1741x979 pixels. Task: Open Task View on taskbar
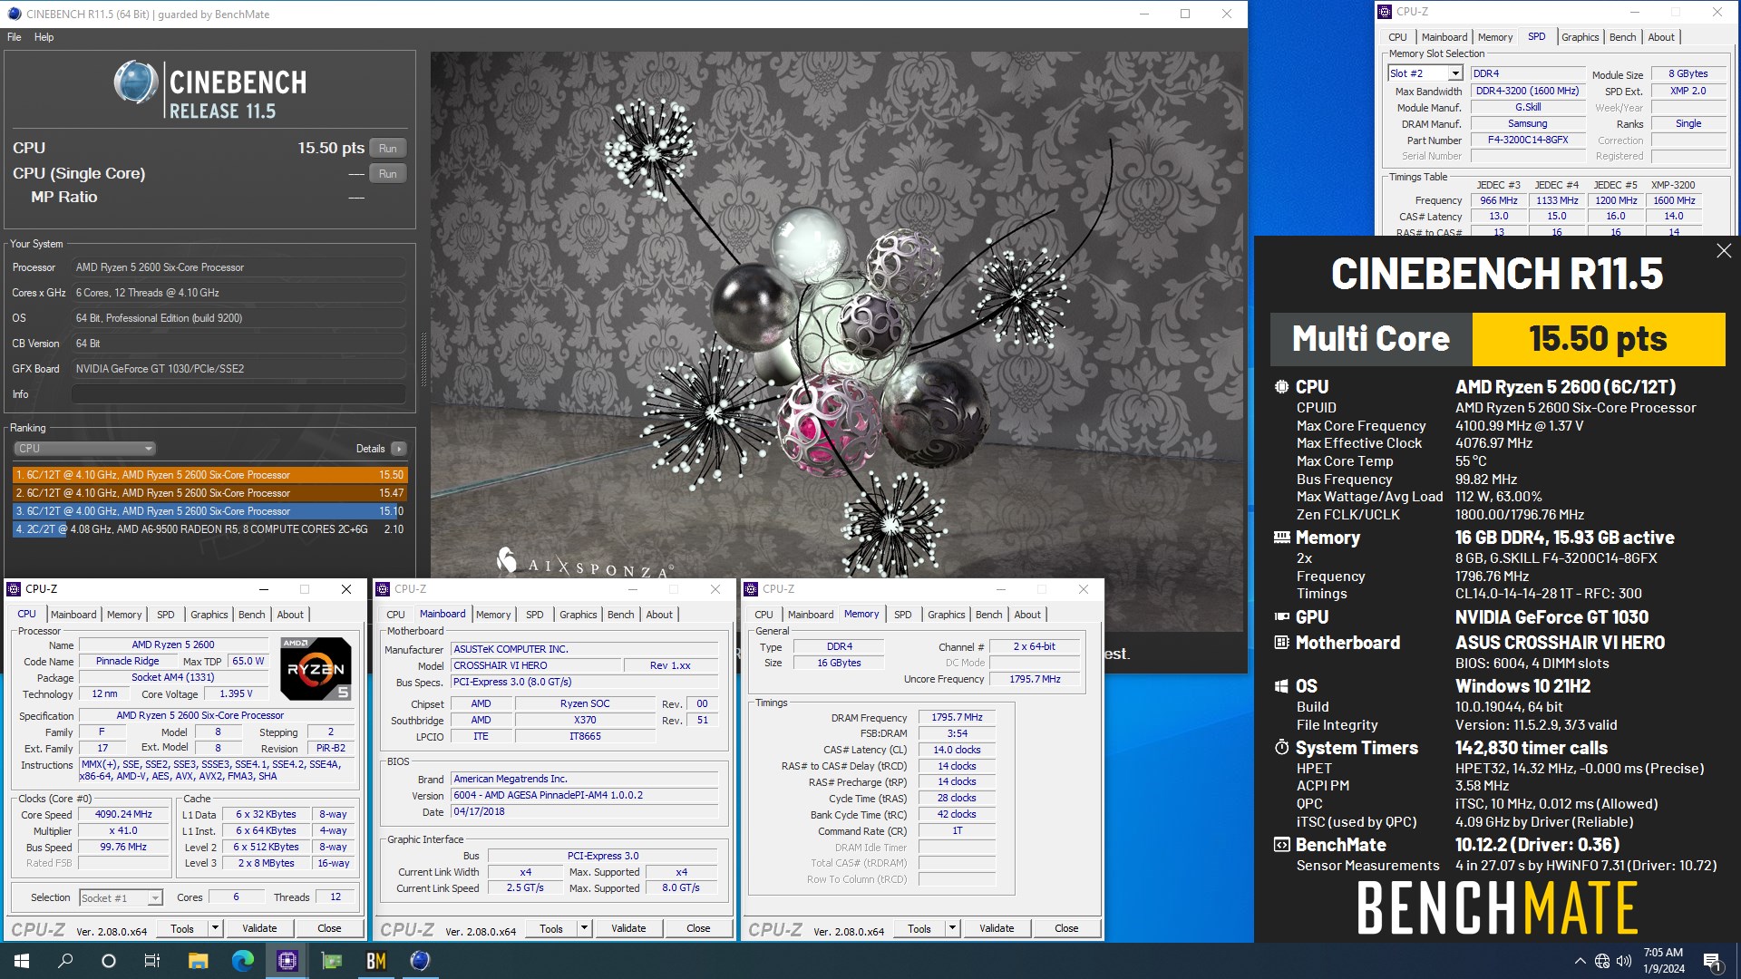(152, 961)
